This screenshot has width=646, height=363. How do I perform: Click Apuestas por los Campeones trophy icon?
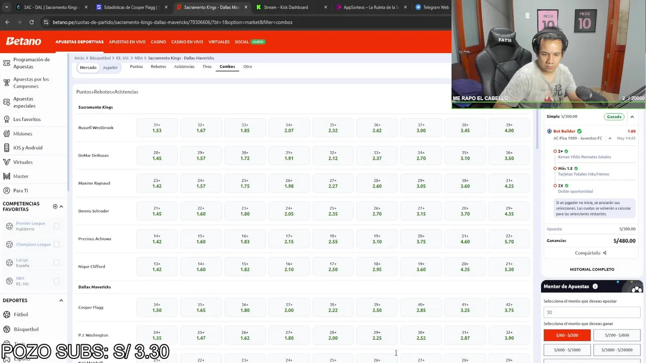click(7, 83)
